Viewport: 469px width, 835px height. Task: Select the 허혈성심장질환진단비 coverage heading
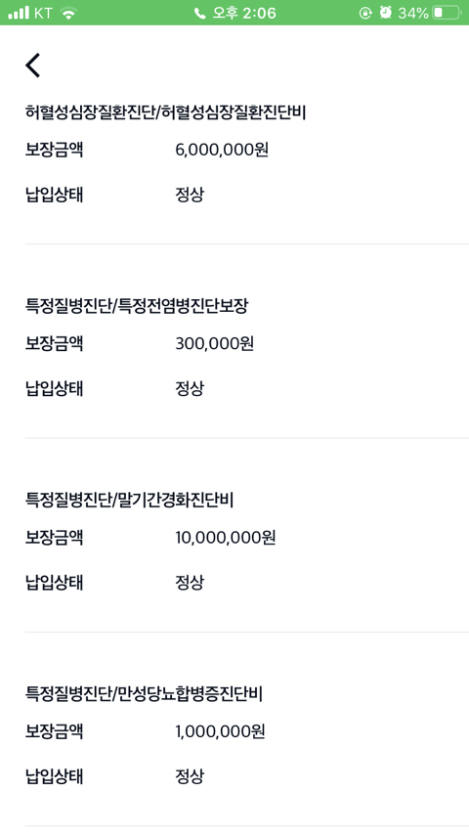[x=165, y=112]
